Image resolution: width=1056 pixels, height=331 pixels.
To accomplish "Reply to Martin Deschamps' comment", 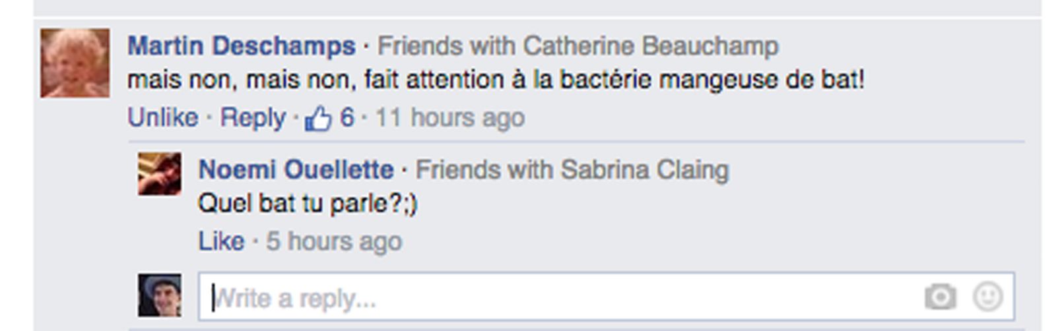I will (252, 118).
